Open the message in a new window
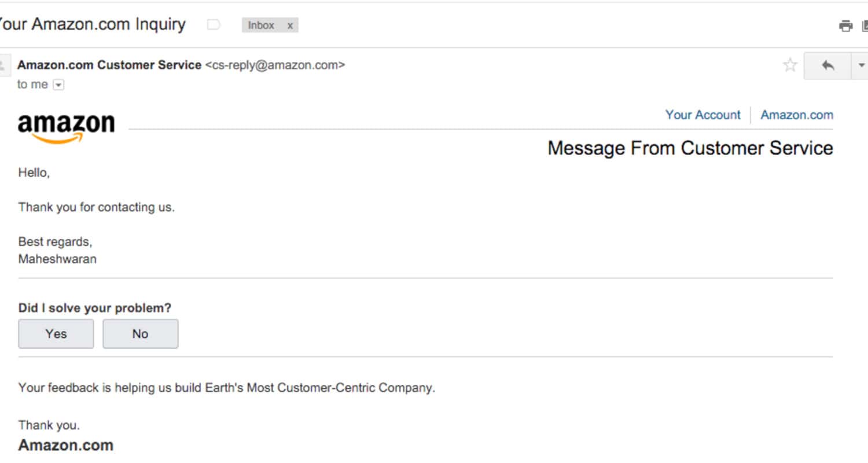 pyautogui.click(x=865, y=26)
